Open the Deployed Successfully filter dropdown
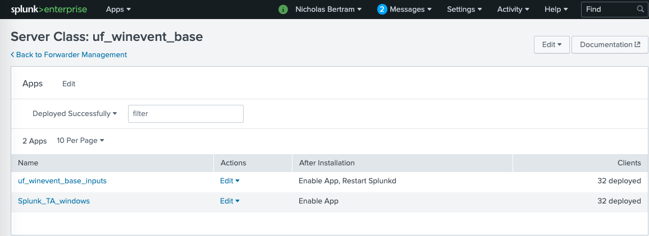The height and width of the screenshot is (236, 649). 75,114
